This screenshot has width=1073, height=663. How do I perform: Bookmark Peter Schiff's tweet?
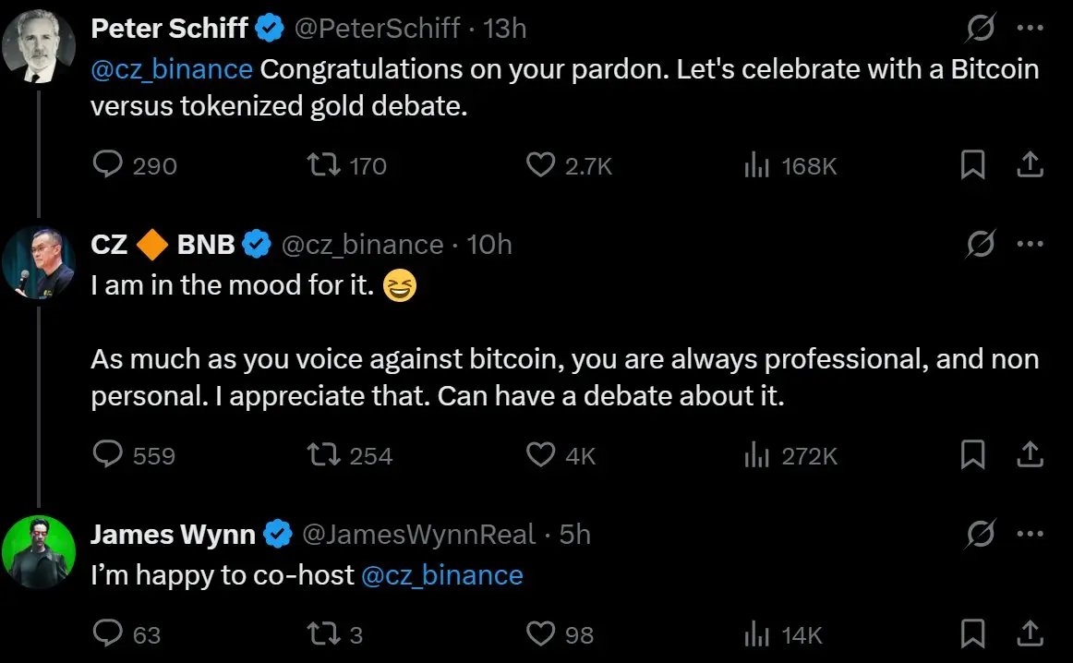click(972, 165)
